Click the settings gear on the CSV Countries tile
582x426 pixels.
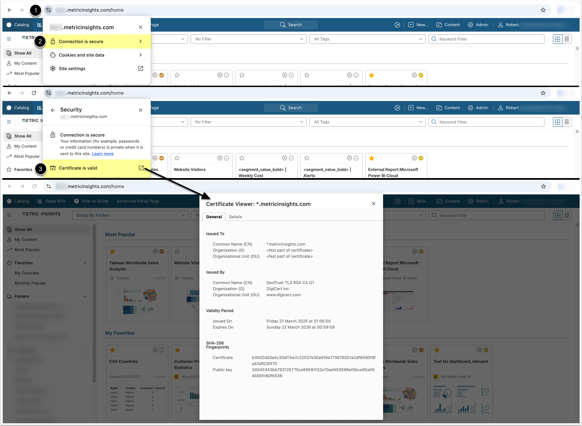click(155, 350)
